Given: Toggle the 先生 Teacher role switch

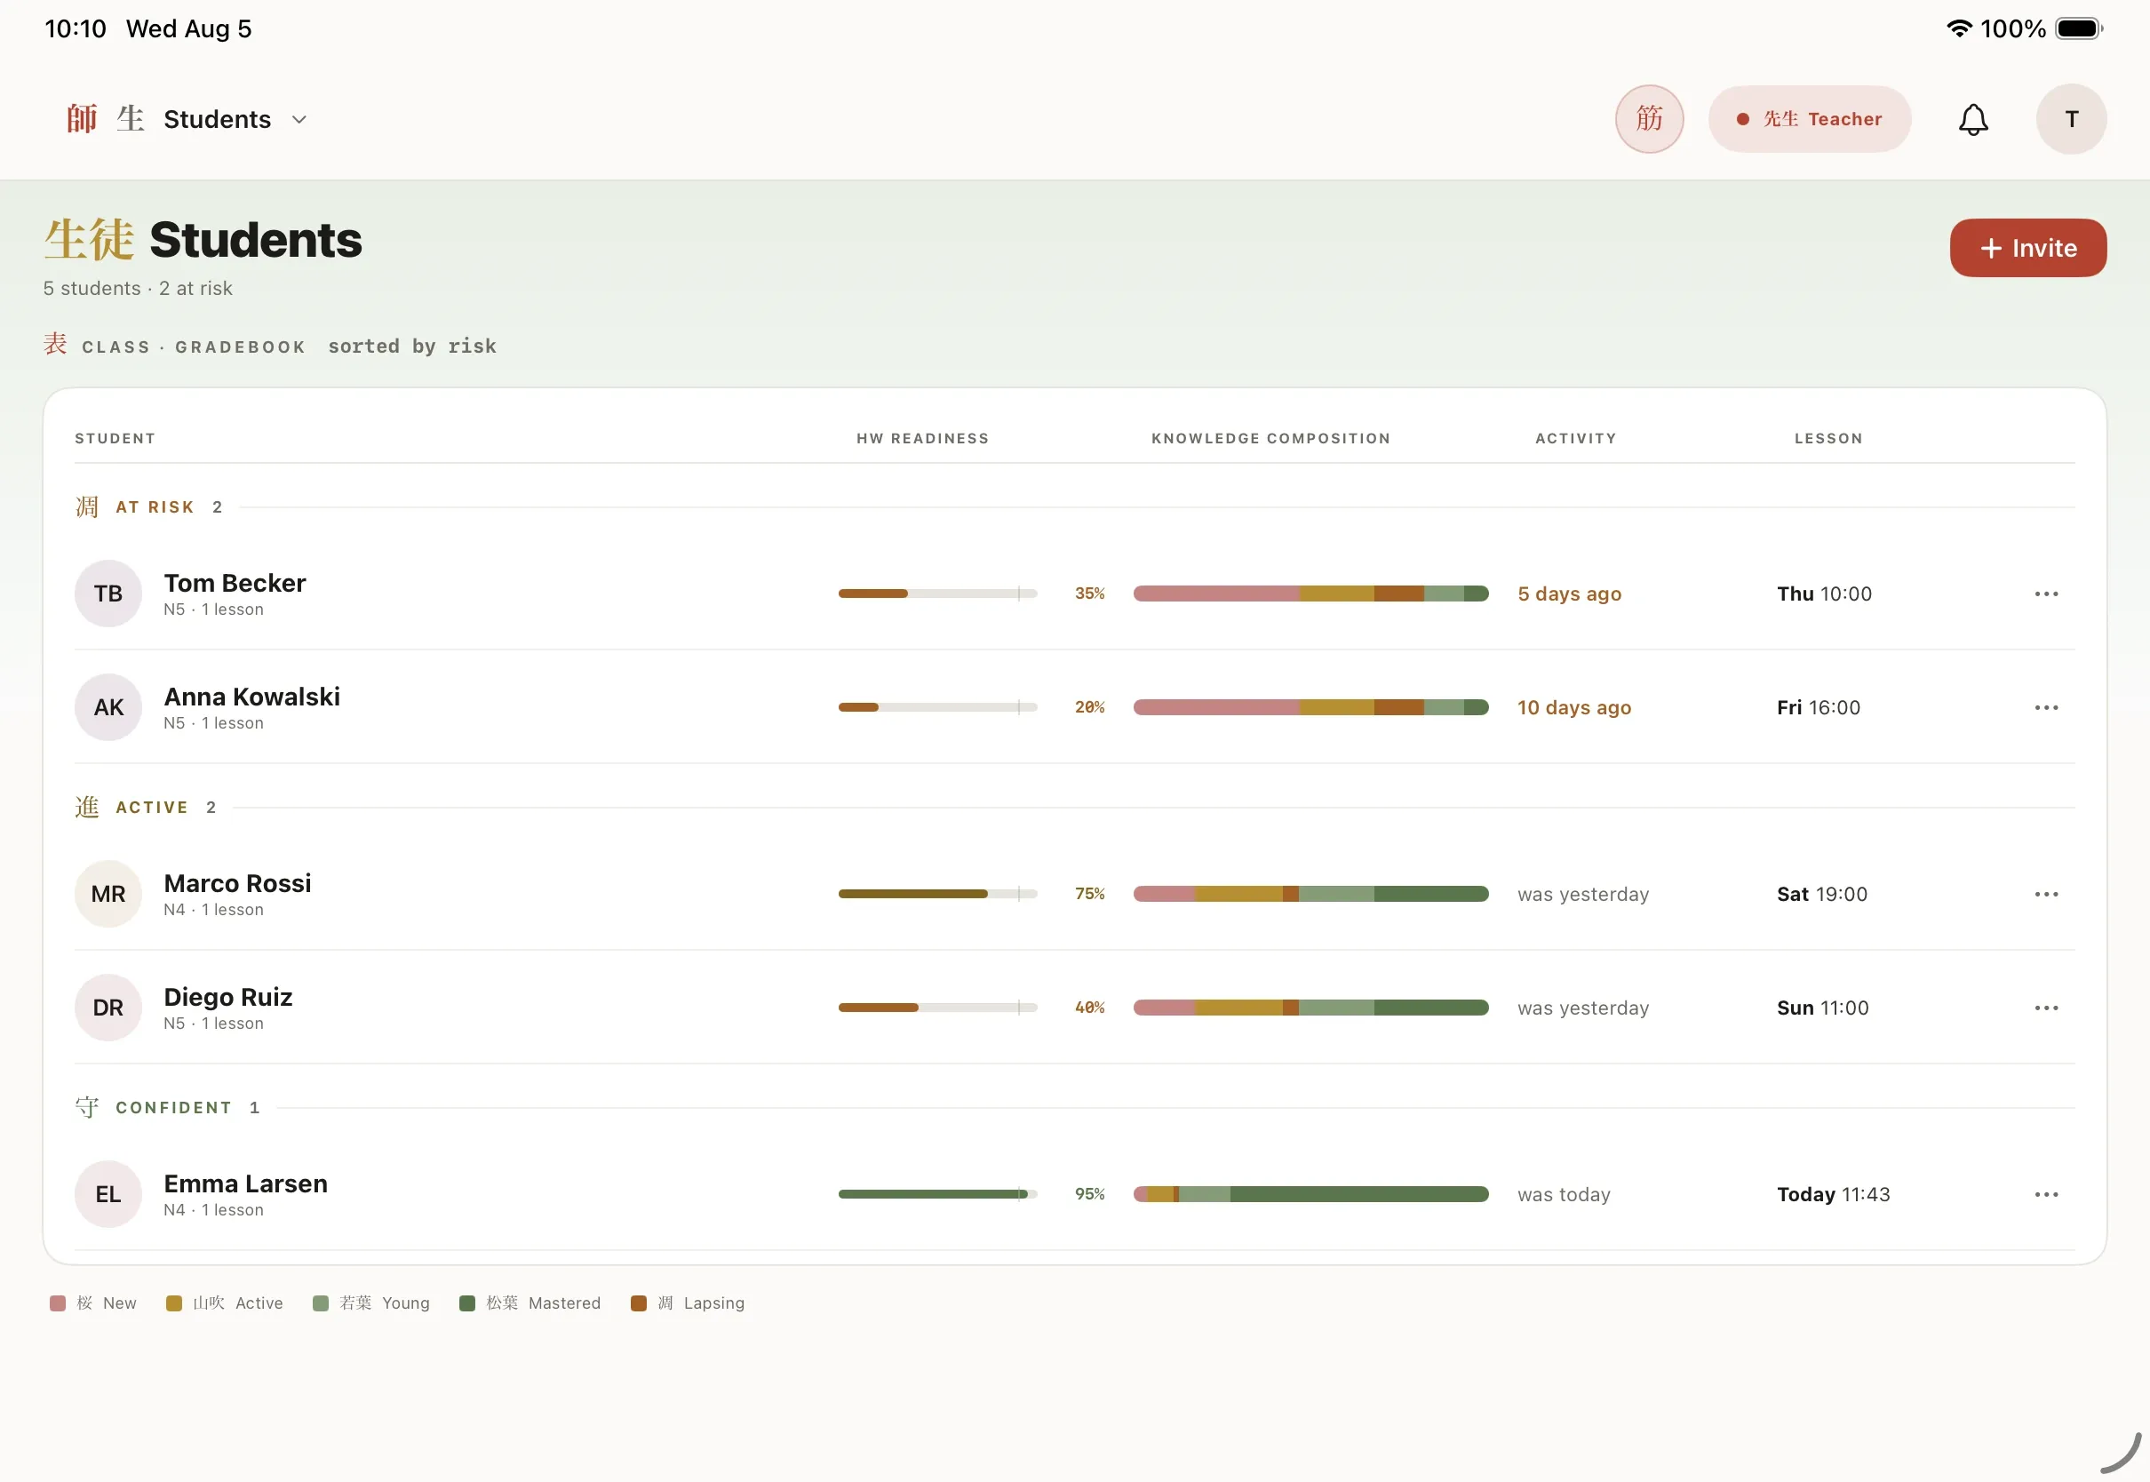Looking at the screenshot, I should (1808, 119).
